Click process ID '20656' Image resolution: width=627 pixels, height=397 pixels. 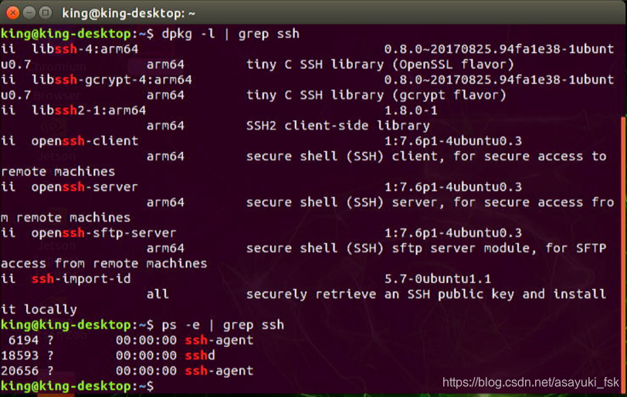[20, 371]
